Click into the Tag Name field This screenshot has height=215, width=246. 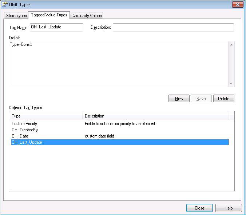[x=56, y=27]
